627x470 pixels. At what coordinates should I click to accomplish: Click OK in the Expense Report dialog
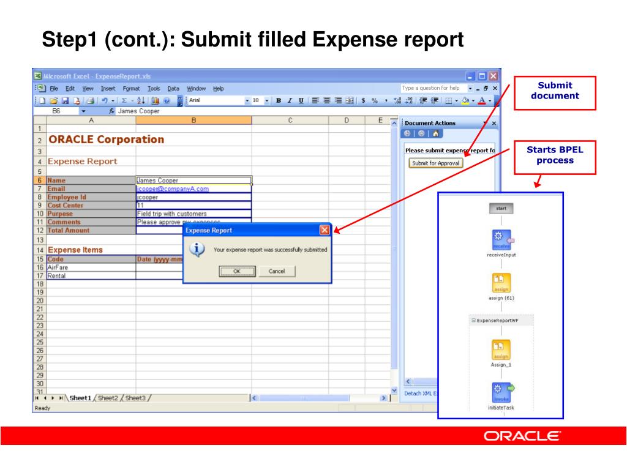coord(237,271)
